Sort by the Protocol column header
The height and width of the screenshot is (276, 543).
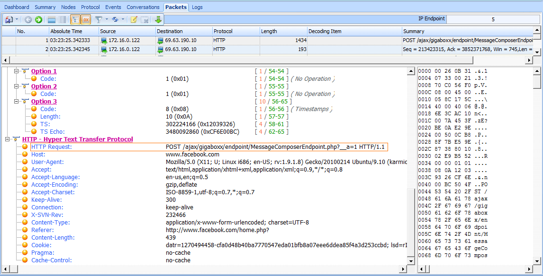click(236, 32)
